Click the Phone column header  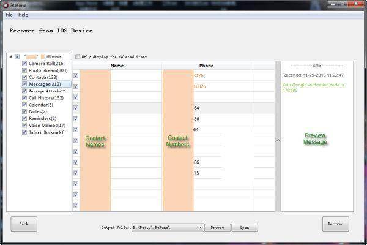[207, 66]
